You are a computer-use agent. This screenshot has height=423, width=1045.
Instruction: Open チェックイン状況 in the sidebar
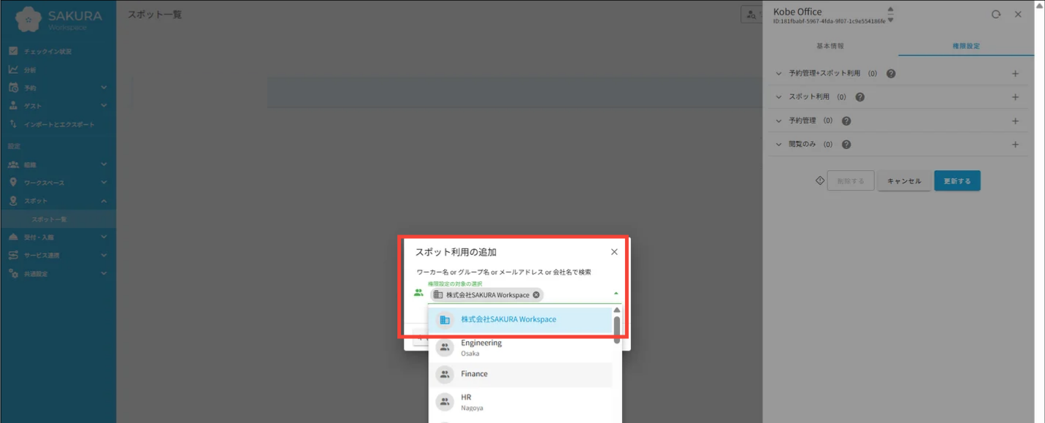click(47, 51)
